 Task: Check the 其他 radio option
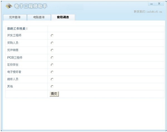(x=52, y=86)
